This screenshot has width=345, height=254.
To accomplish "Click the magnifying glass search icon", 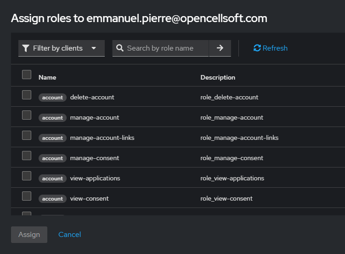I will (120, 48).
